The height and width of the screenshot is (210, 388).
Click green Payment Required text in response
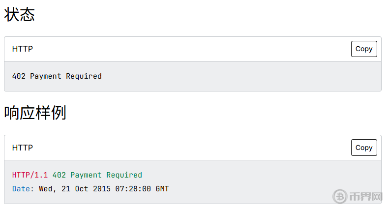(x=106, y=175)
